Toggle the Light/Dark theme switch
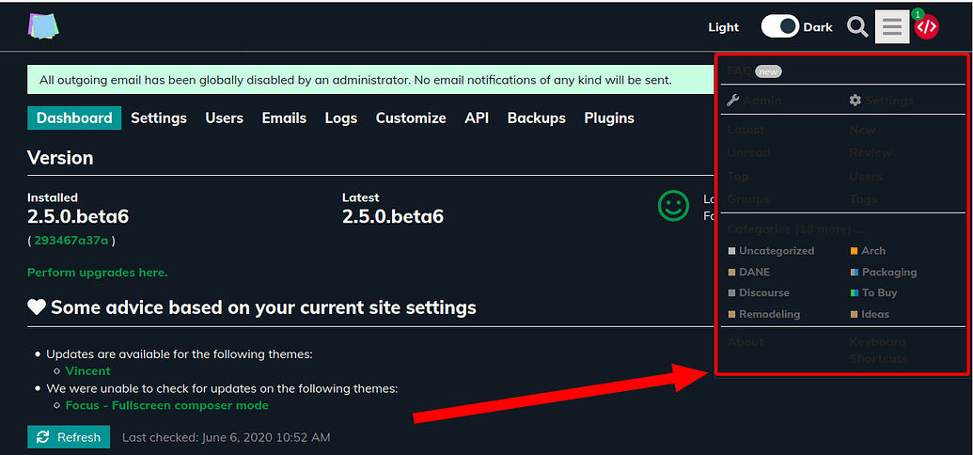This screenshot has width=973, height=455. pos(779,27)
